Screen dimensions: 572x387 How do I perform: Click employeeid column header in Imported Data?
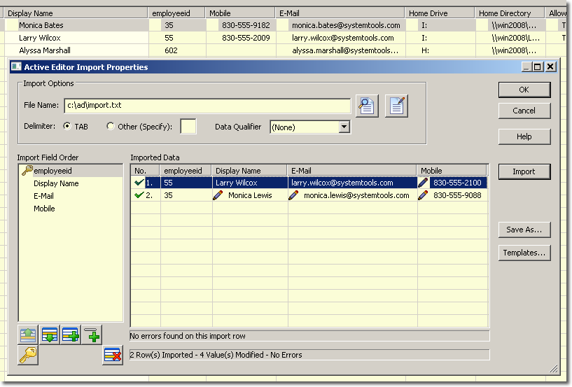pyautogui.click(x=186, y=170)
